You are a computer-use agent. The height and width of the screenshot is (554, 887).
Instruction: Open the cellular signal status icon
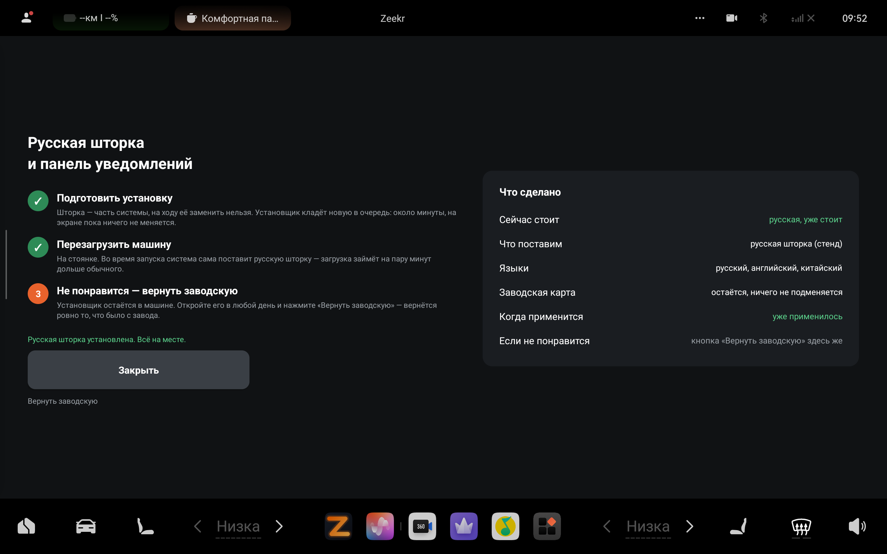803,18
